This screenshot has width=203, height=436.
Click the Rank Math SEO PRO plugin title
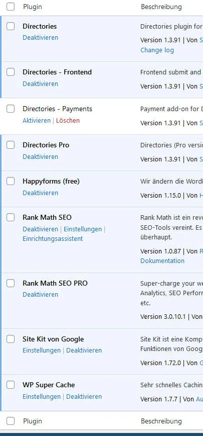[x=55, y=283]
